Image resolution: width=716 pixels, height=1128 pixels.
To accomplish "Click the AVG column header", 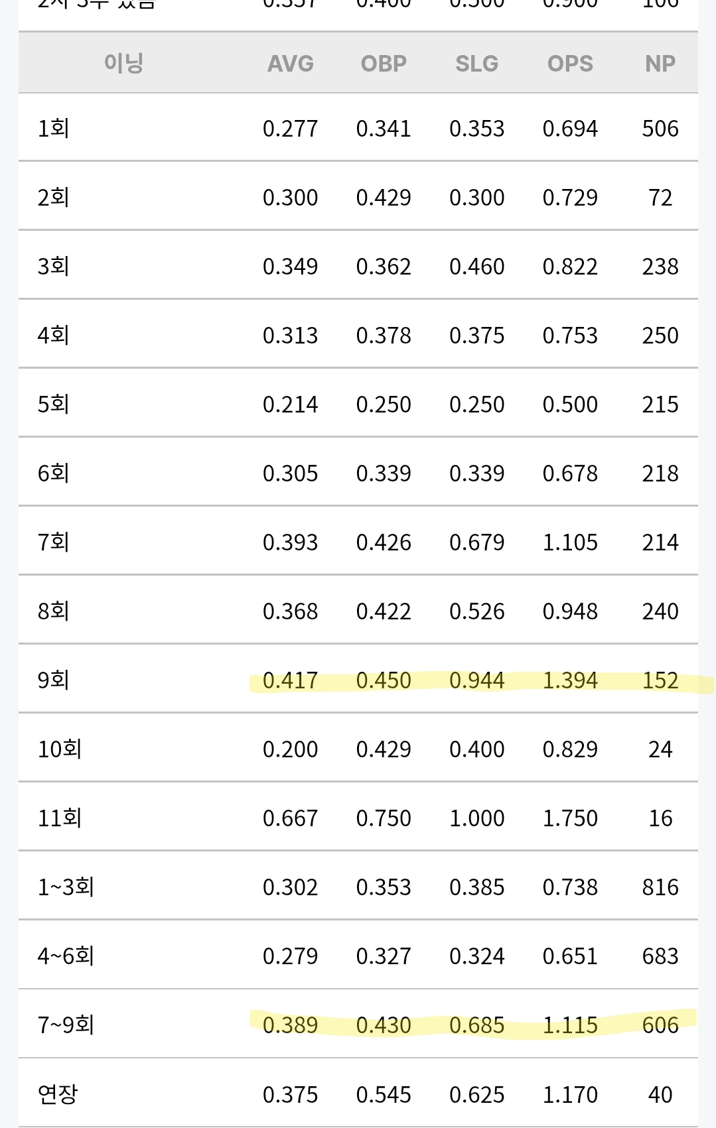I will (290, 64).
